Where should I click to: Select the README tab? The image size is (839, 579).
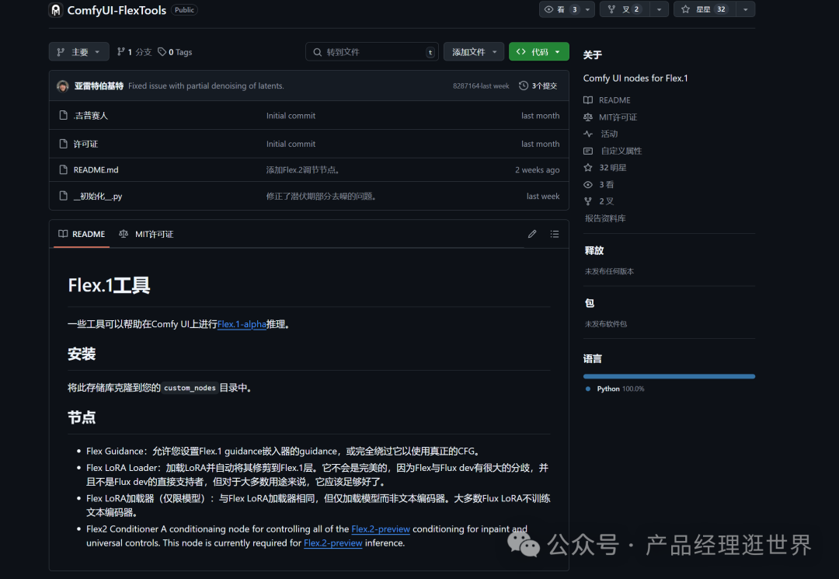pyautogui.click(x=82, y=234)
